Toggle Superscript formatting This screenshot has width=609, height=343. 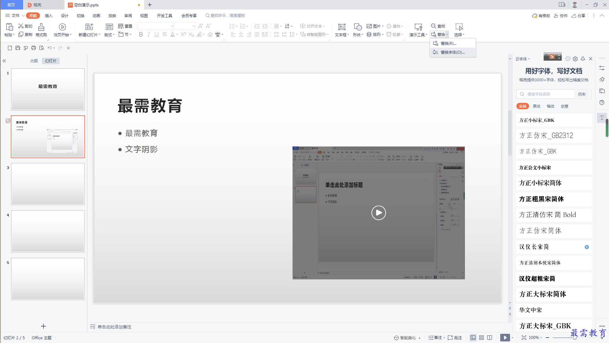(183, 34)
